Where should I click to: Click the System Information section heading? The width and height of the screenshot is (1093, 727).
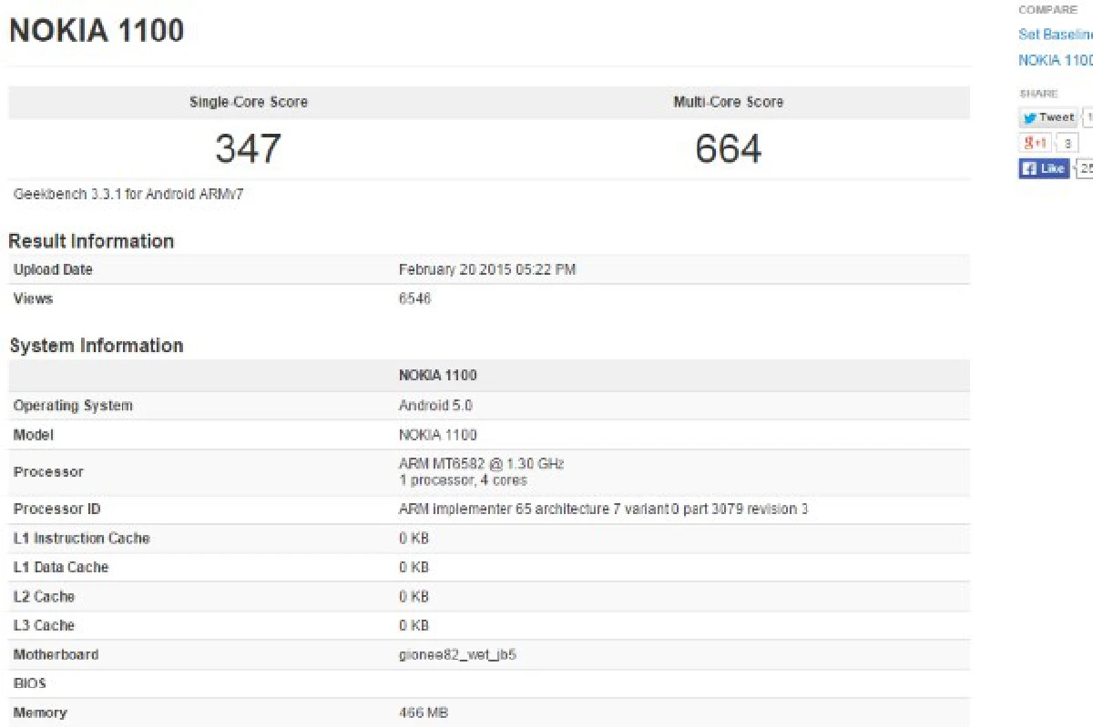point(96,346)
